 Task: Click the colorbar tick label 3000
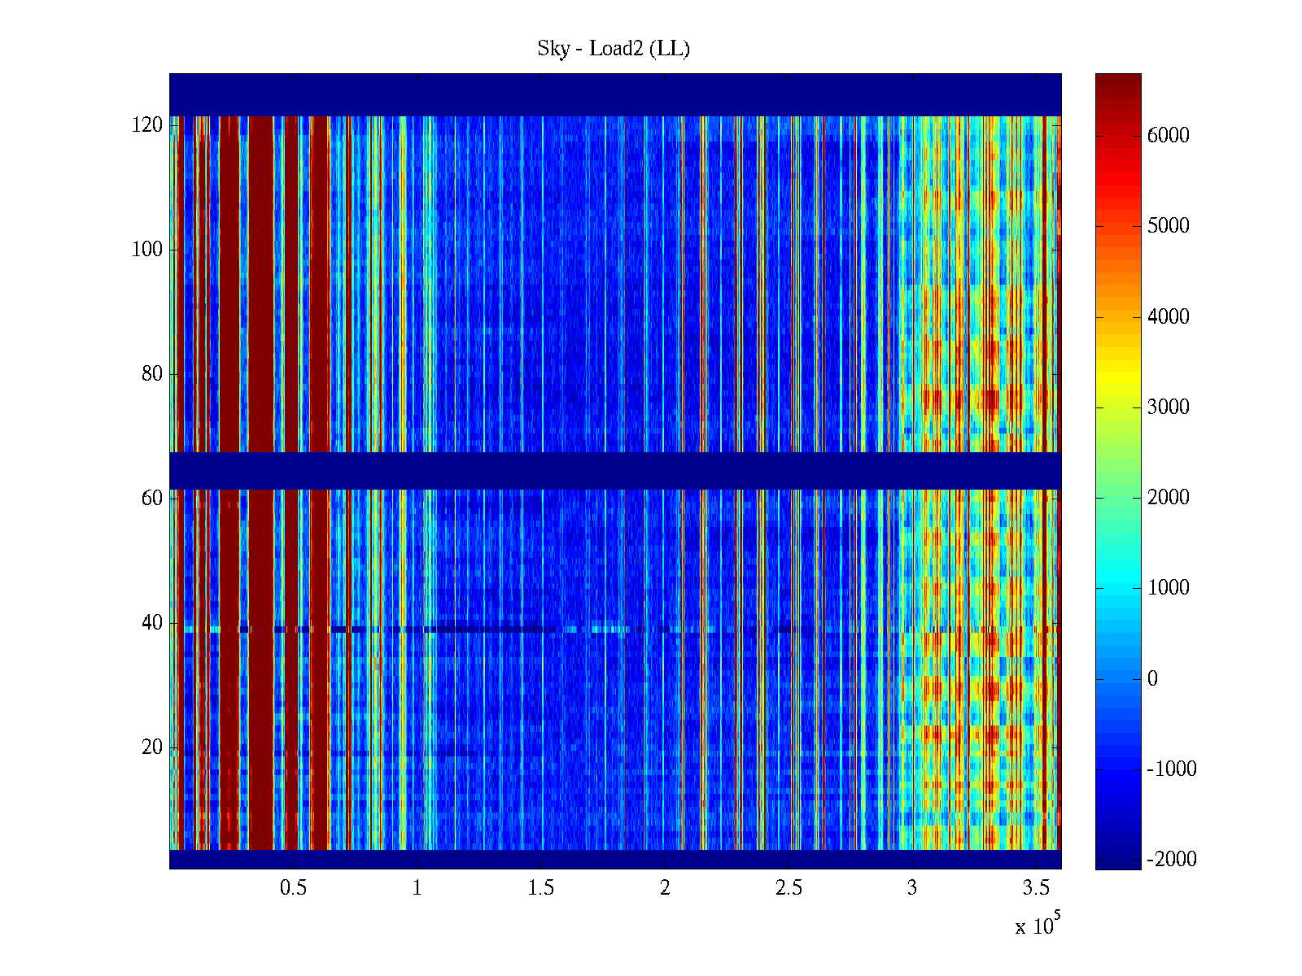pyautogui.click(x=1168, y=407)
